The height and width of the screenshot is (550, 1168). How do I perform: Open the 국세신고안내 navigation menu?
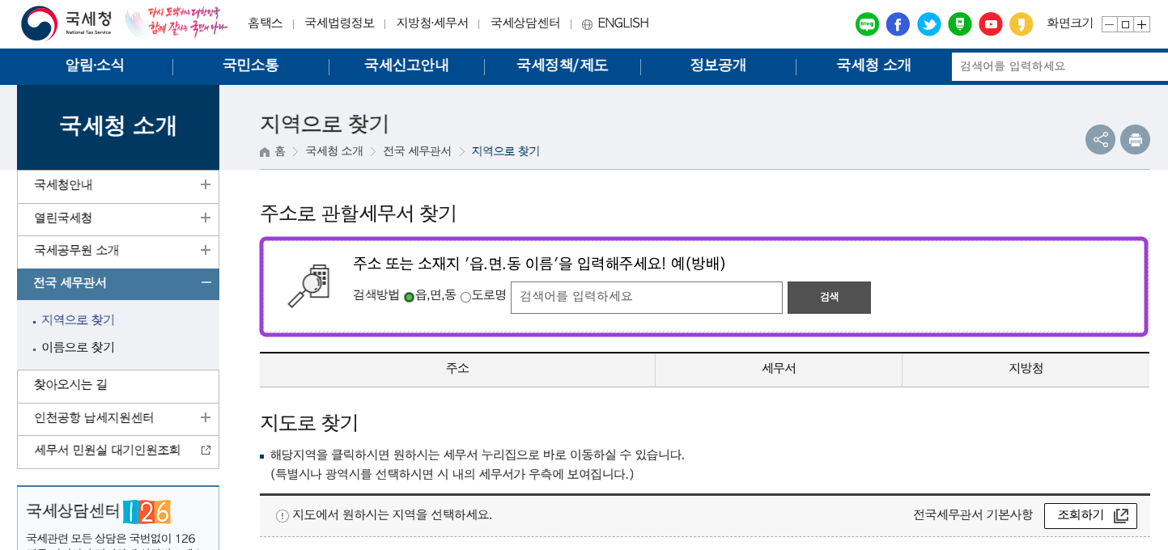pyautogui.click(x=405, y=66)
